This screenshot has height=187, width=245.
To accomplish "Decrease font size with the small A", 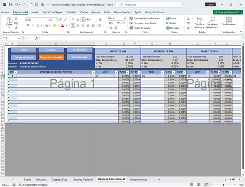I will tap(66, 20).
